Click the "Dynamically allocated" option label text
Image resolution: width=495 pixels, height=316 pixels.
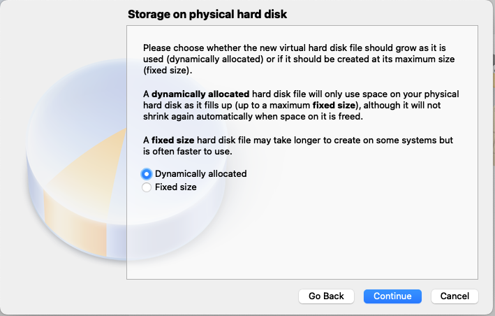[200, 174]
